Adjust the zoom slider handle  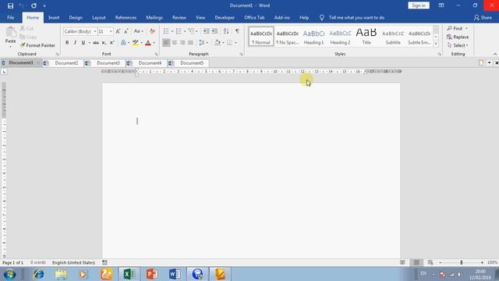click(x=461, y=262)
